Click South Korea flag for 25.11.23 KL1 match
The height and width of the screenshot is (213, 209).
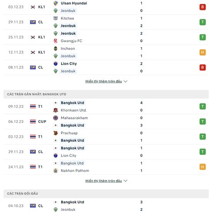[x=33, y=37]
